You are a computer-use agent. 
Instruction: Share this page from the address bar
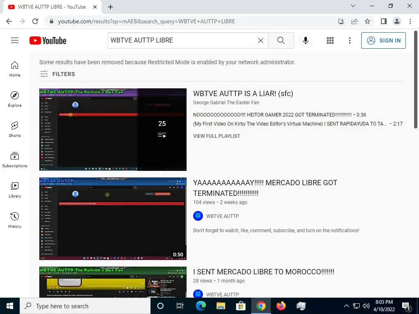pyautogui.click(x=354, y=21)
